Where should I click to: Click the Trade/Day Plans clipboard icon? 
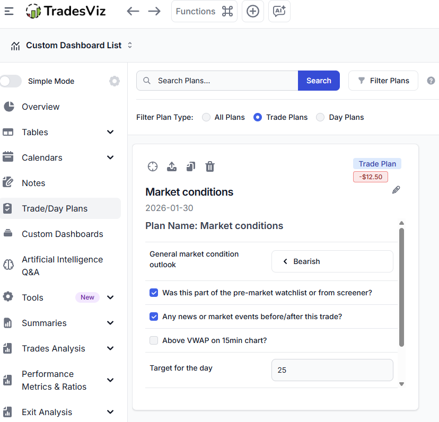pyautogui.click(x=7, y=208)
